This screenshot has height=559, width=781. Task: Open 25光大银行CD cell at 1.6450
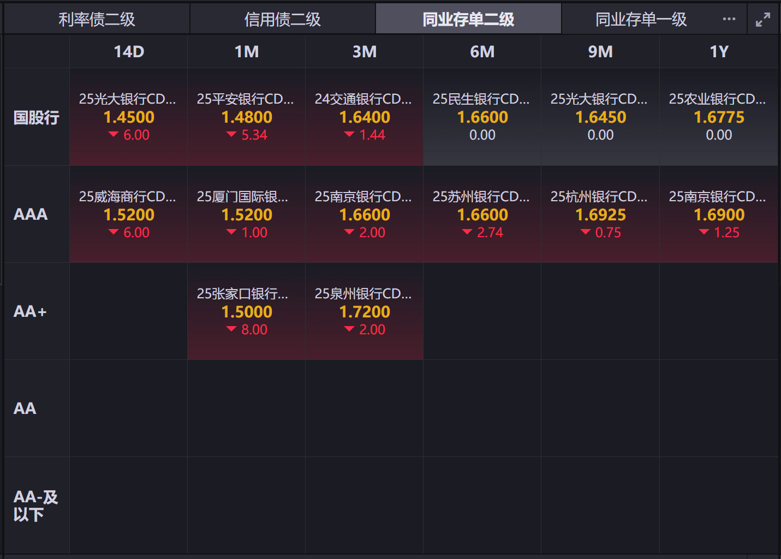point(600,117)
